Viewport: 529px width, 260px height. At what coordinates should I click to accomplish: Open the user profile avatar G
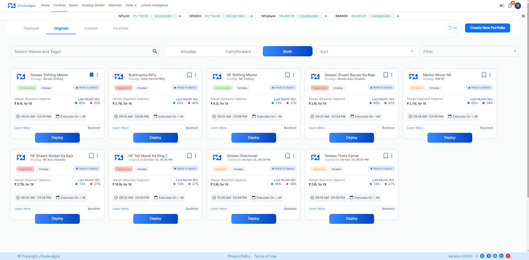(518, 6)
